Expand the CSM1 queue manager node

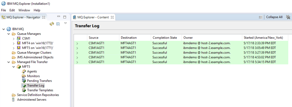pos(13,39)
